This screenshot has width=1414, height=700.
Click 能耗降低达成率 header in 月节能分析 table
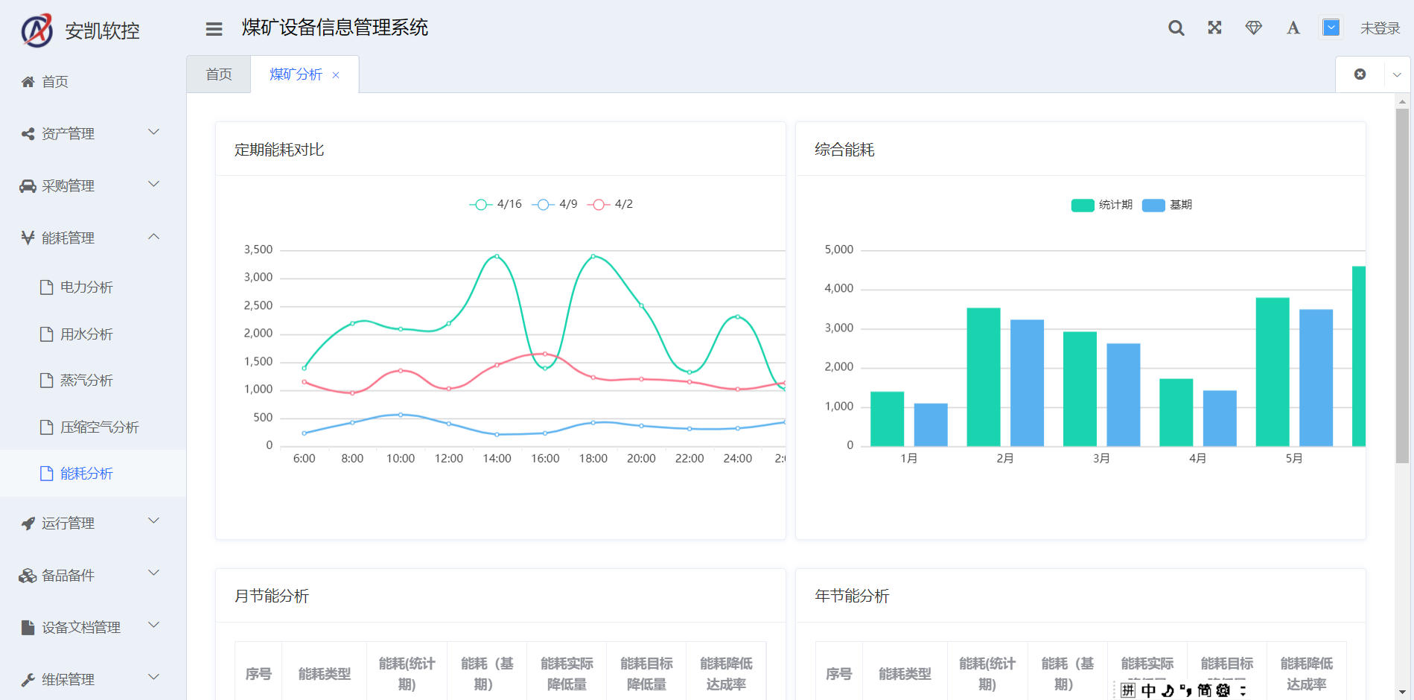(x=726, y=674)
